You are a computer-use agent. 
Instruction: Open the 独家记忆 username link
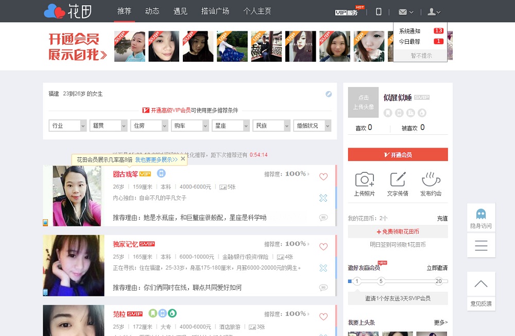125,244
